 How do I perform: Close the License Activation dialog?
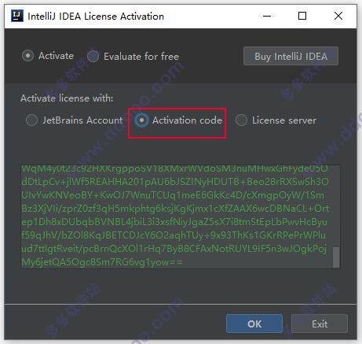(338, 16)
